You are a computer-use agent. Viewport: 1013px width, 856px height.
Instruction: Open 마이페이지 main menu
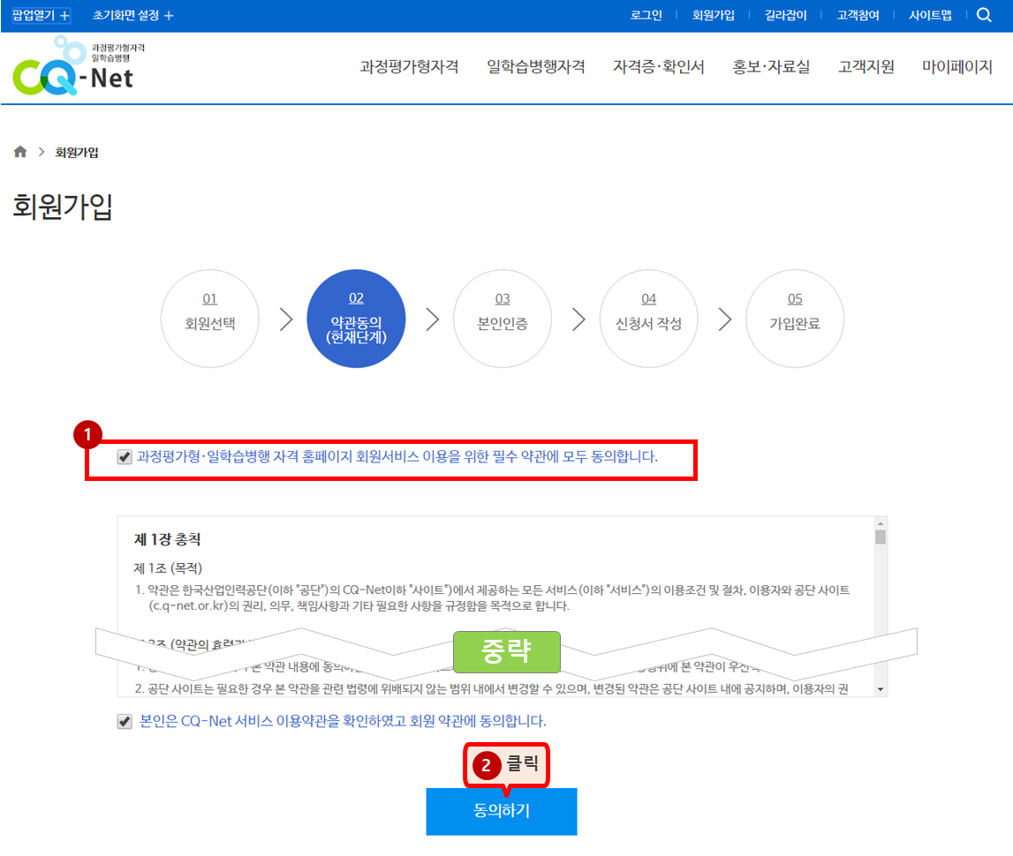pyautogui.click(x=956, y=66)
